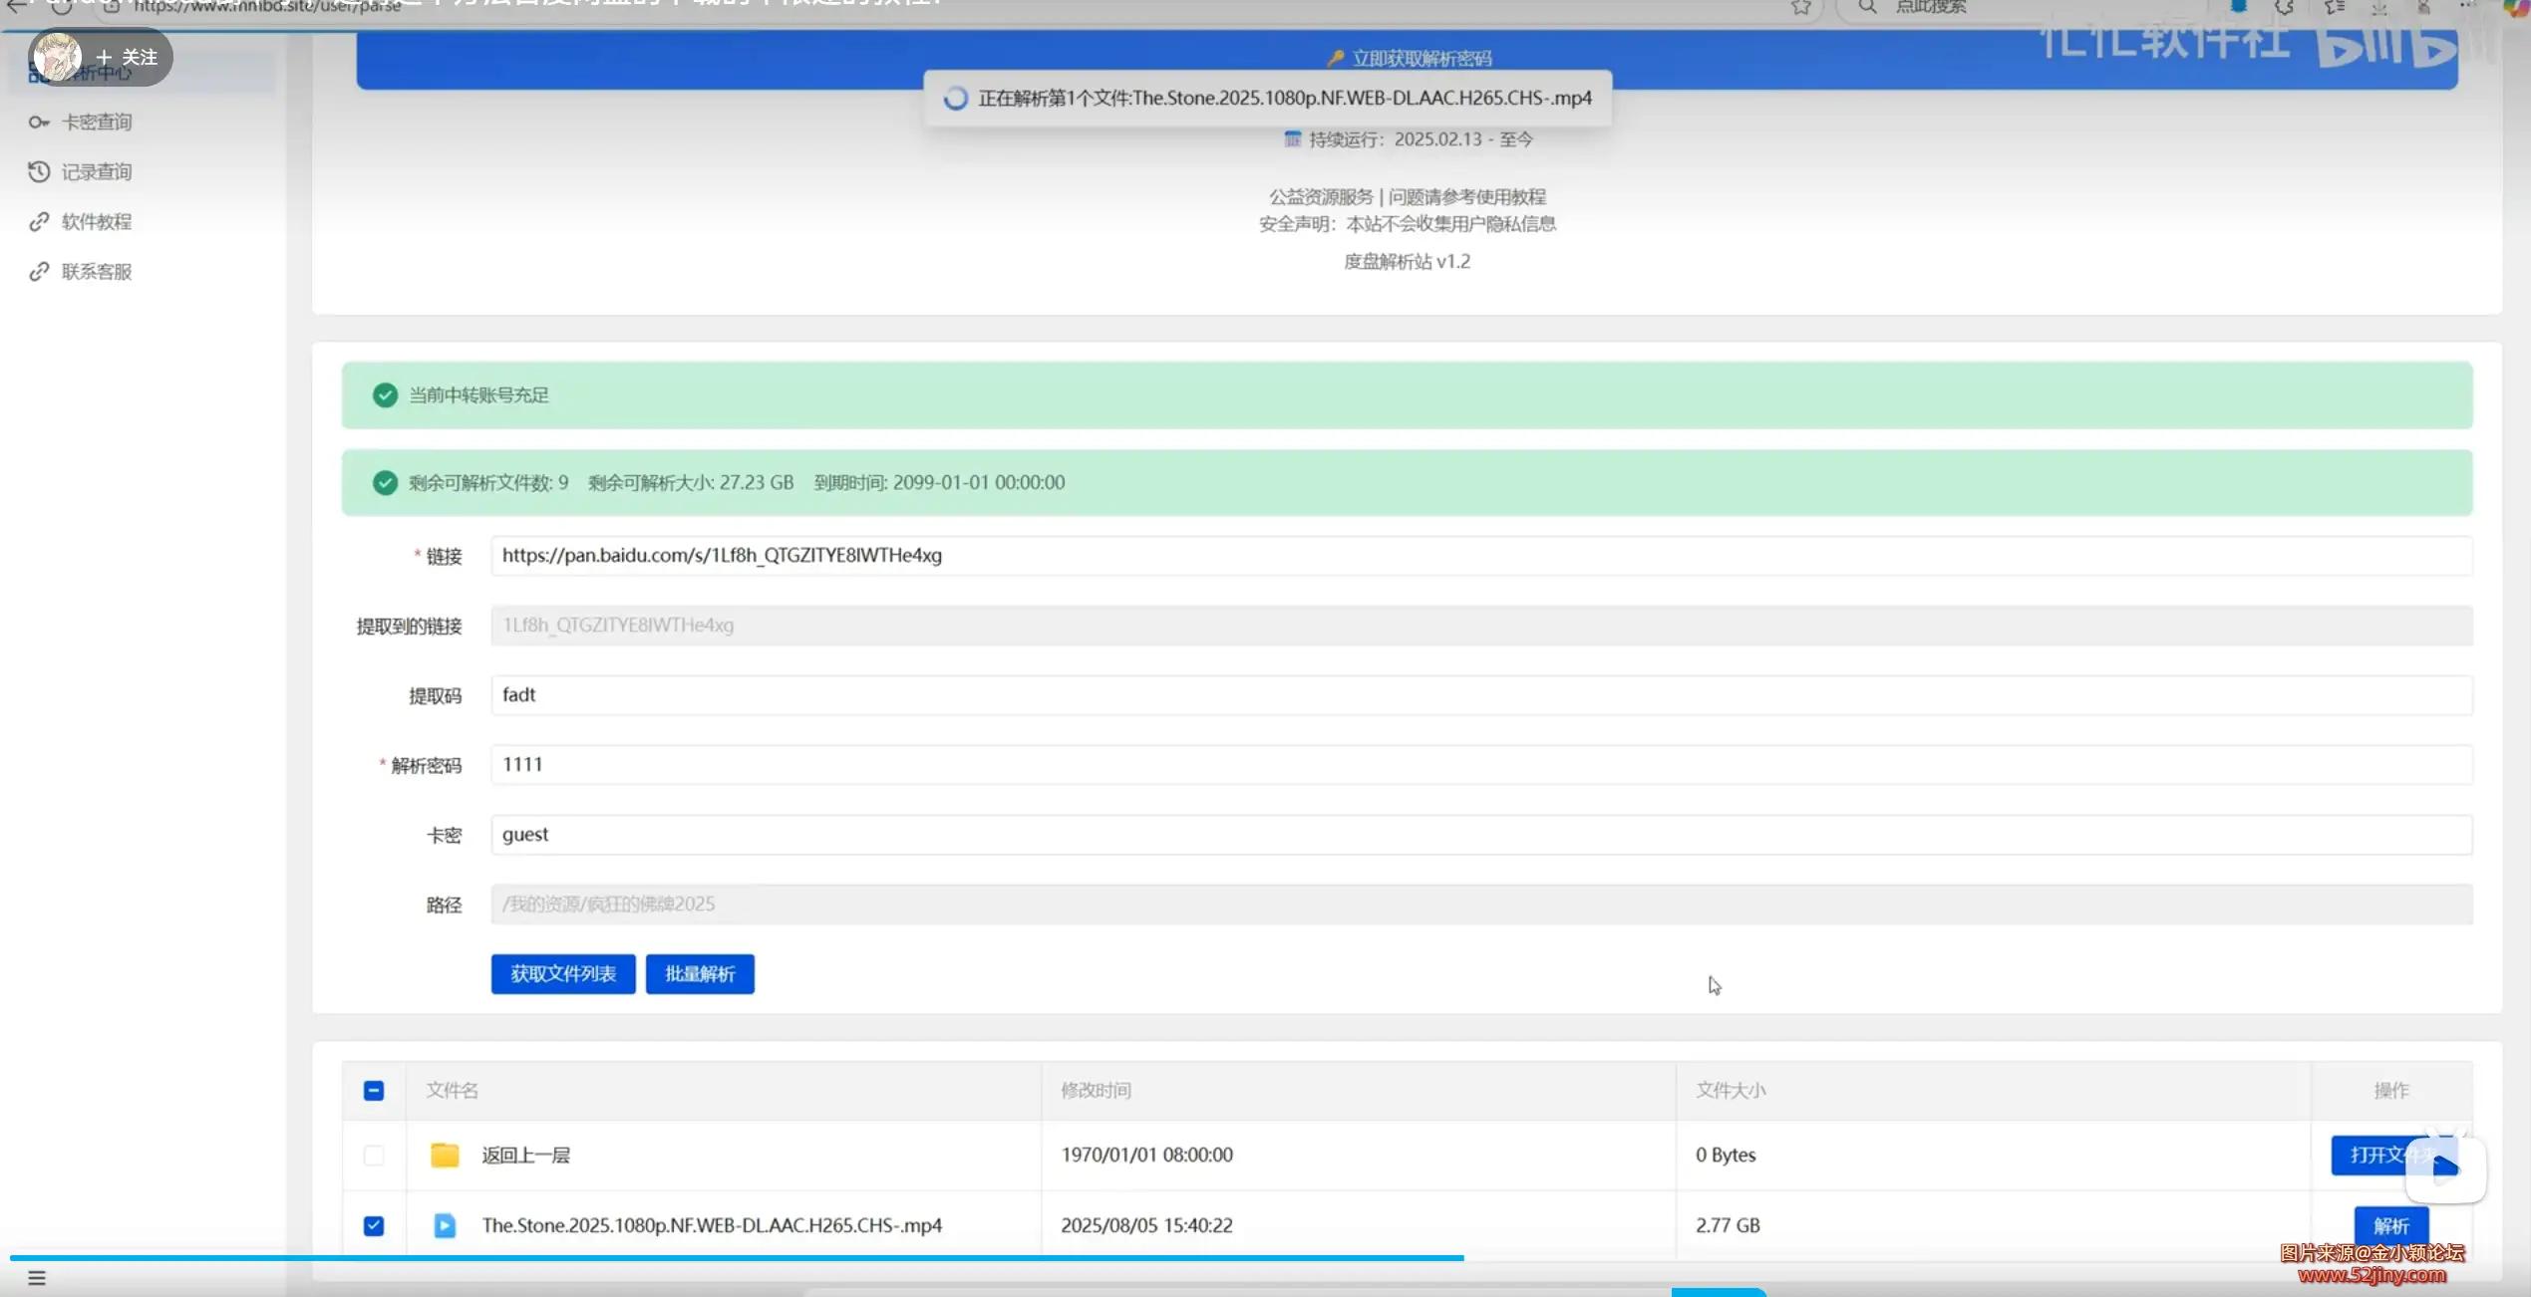This screenshot has height=1297, width=2531.
Task: Click the hamburger menu icon at bottom left
Action: tap(37, 1278)
